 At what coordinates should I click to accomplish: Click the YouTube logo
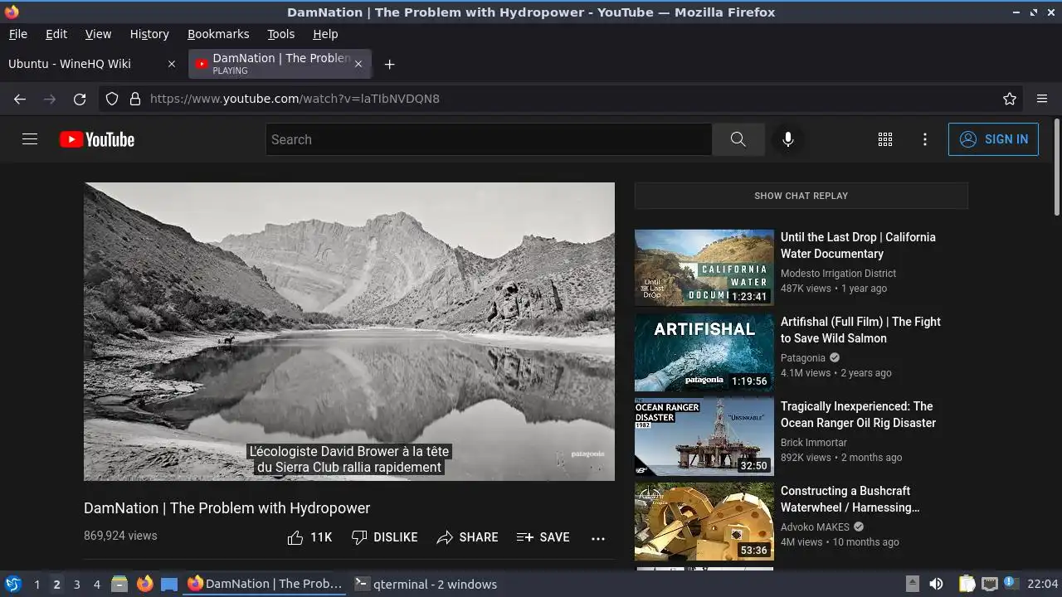(x=97, y=139)
